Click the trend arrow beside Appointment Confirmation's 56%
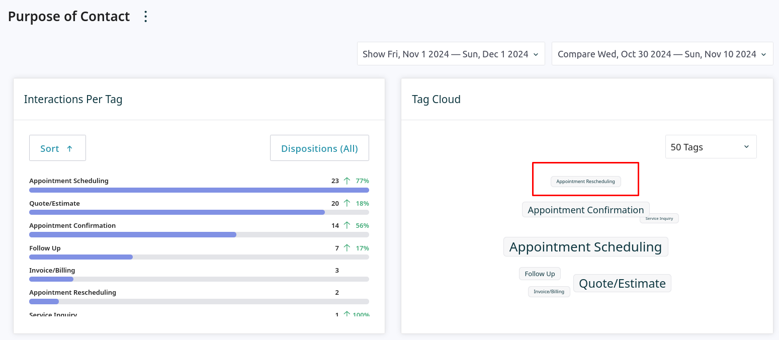This screenshot has width=779, height=340. 347,225
